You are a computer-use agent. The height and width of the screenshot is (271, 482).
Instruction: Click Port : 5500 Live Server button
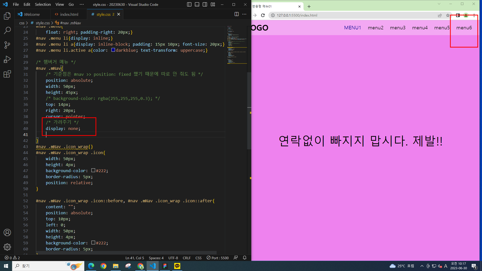click(218, 258)
